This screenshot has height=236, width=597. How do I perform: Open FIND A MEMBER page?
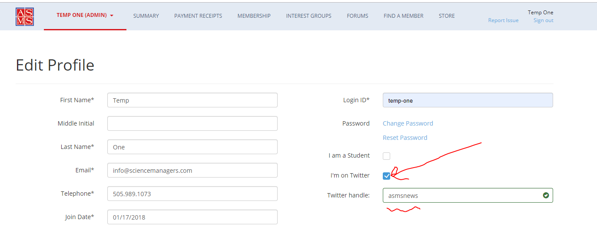(404, 16)
